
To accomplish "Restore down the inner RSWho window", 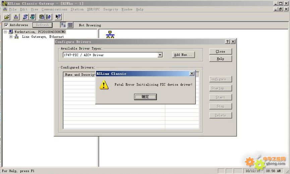I will [x=281, y=9].
